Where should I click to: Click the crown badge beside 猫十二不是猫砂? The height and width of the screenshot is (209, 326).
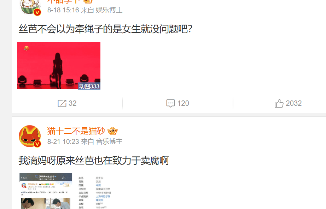click(x=112, y=131)
